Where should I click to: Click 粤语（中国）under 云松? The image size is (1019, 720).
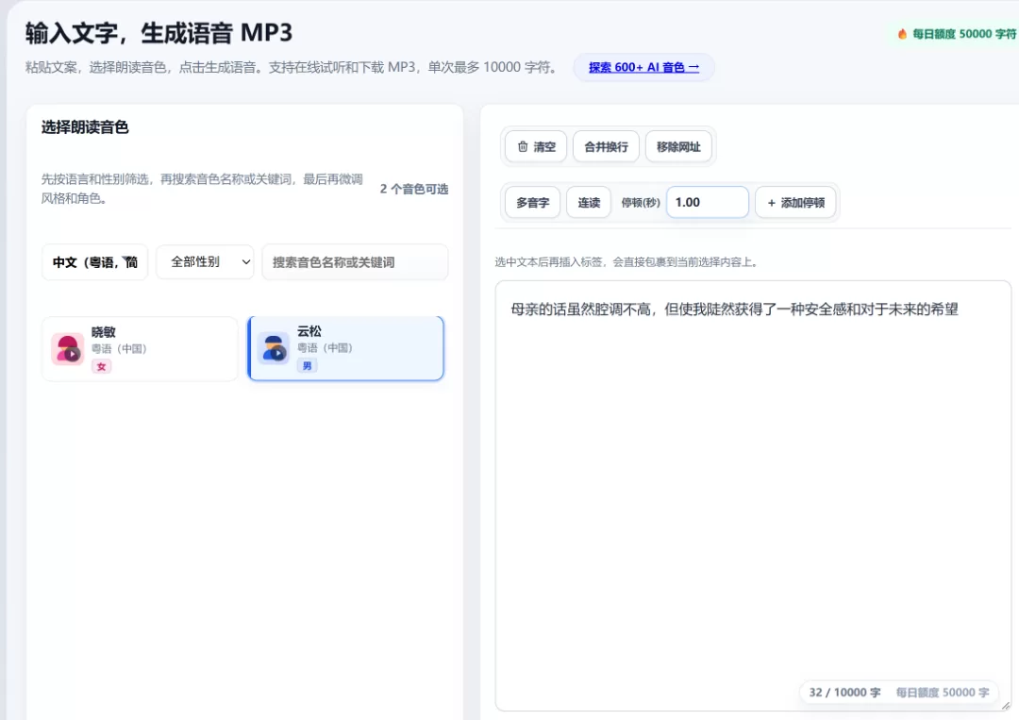pyautogui.click(x=325, y=348)
